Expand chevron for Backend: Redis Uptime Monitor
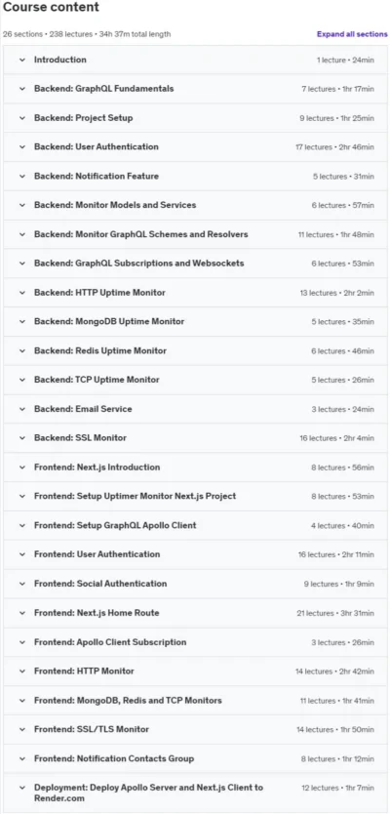 click(x=22, y=350)
